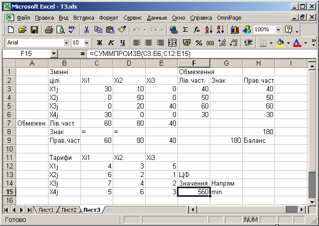Screen dimensions: 319x226
Task: Open the Font Color dropdown arrow
Action: tap(305, 43)
